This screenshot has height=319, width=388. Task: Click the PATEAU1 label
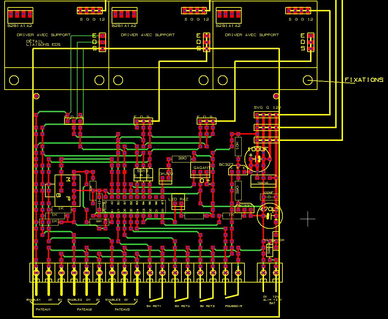pyautogui.click(x=43, y=309)
